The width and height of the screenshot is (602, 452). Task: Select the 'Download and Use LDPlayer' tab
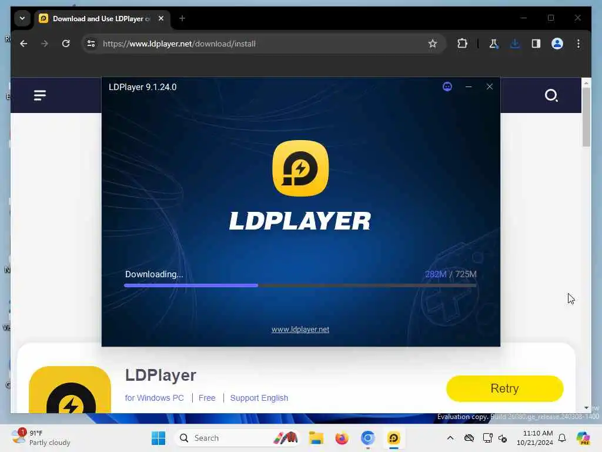click(101, 18)
